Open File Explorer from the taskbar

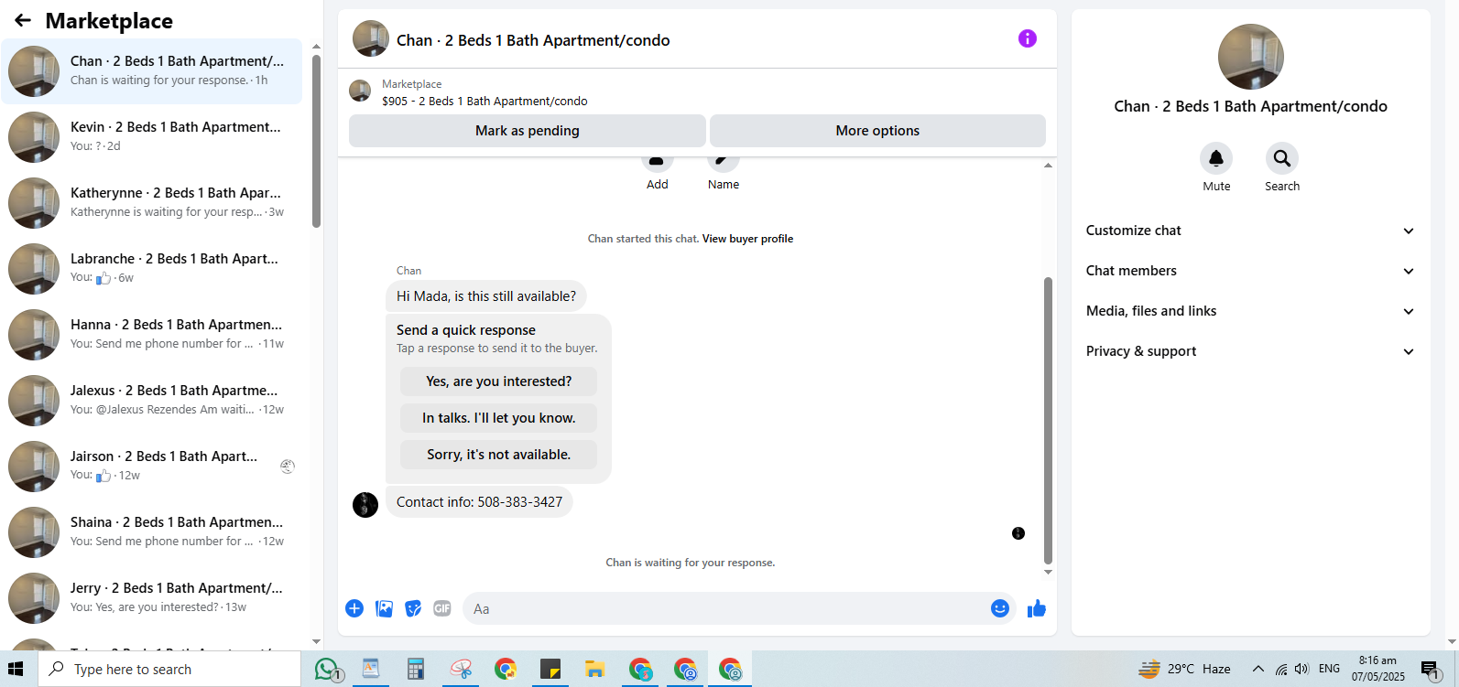pyautogui.click(x=595, y=670)
